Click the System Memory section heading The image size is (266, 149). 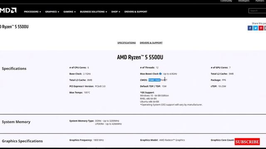[x=16, y=122]
